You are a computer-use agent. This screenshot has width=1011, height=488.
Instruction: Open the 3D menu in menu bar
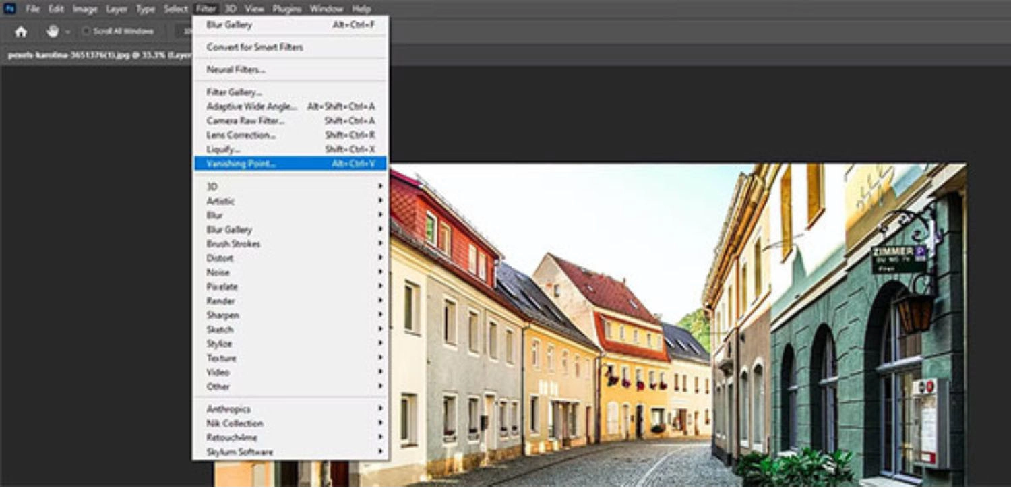pos(231,9)
